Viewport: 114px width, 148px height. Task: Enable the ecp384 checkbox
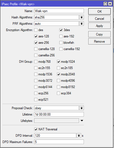[59, 93]
